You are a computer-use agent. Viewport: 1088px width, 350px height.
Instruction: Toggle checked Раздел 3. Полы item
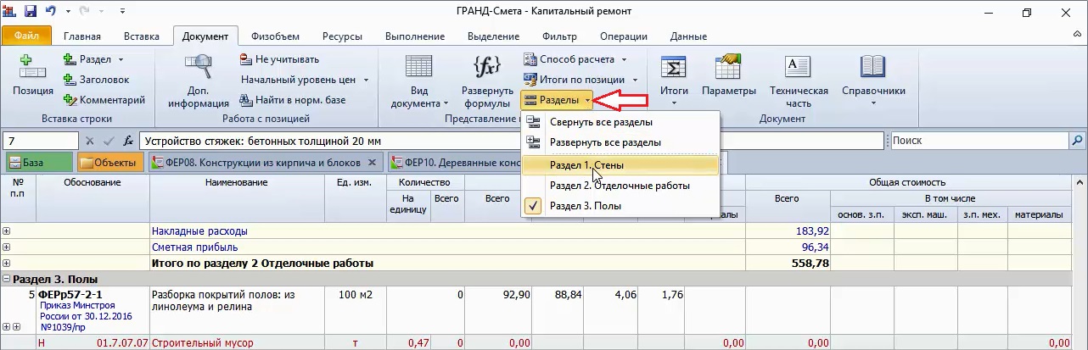tap(620, 206)
